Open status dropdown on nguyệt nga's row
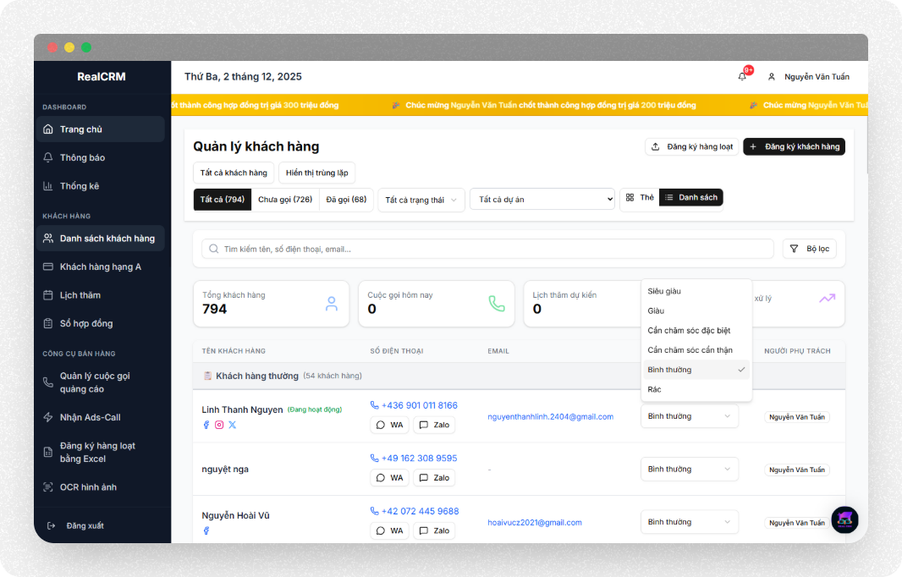 point(689,469)
